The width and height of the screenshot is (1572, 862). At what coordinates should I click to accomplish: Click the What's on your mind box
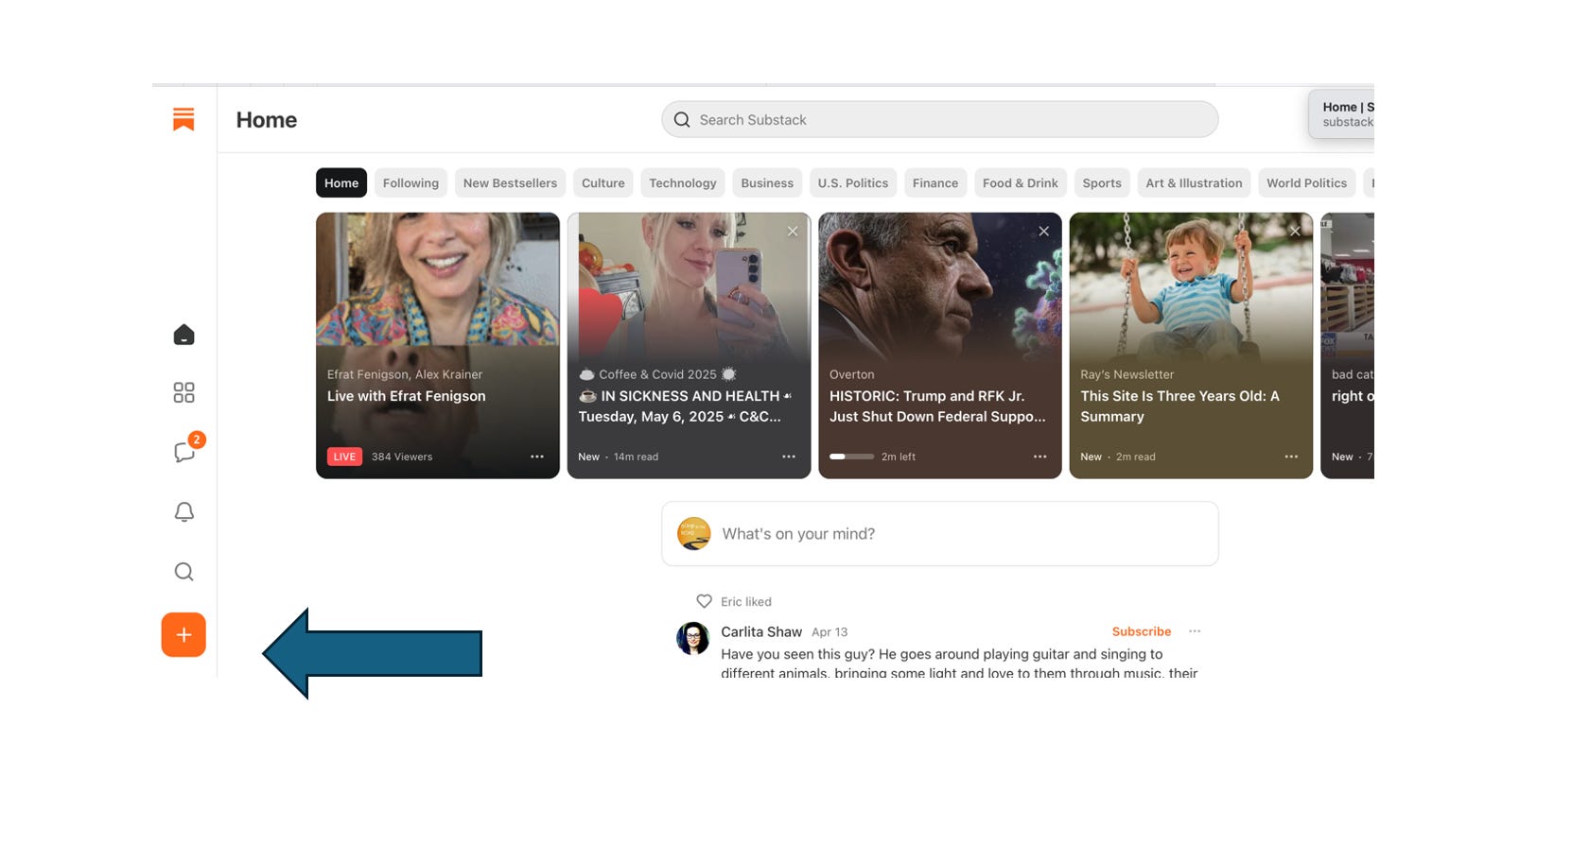pyautogui.click(x=940, y=534)
